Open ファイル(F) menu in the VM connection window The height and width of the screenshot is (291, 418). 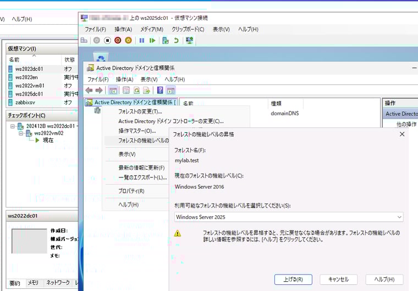coord(95,29)
